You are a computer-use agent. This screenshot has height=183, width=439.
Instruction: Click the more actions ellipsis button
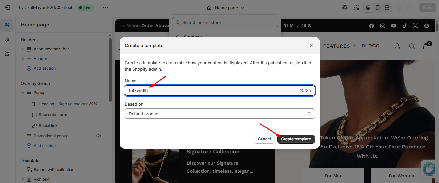click(105, 8)
